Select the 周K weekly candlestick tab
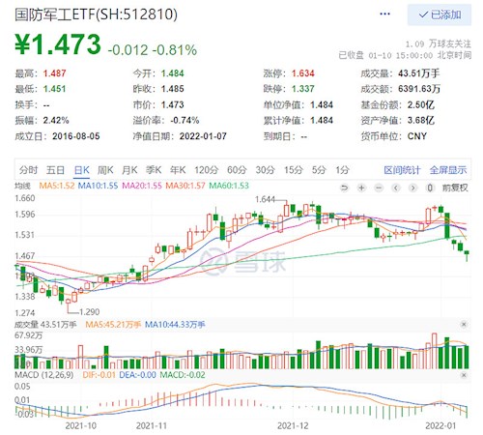This screenshot has height=435, width=483. pos(105,170)
